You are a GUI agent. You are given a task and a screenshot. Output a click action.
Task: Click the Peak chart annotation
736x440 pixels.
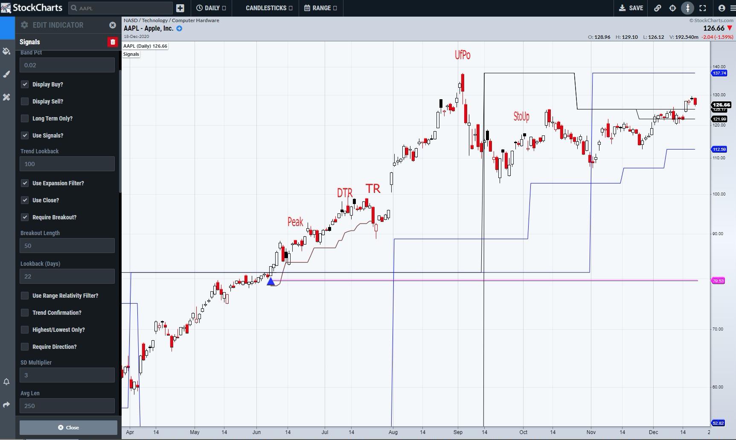coord(295,221)
